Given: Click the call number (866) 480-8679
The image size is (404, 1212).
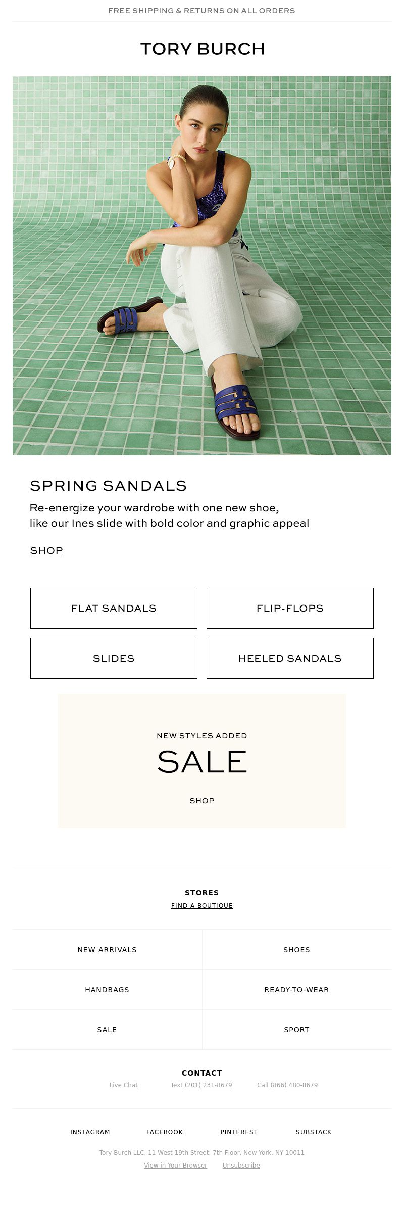Looking at the screenshot, I should (294, 1085).
